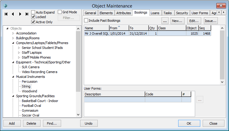Image resolution: width=229 pixels, height=131 pixels.
Task: Open the Find... dialog
Action: click(52, 123)
